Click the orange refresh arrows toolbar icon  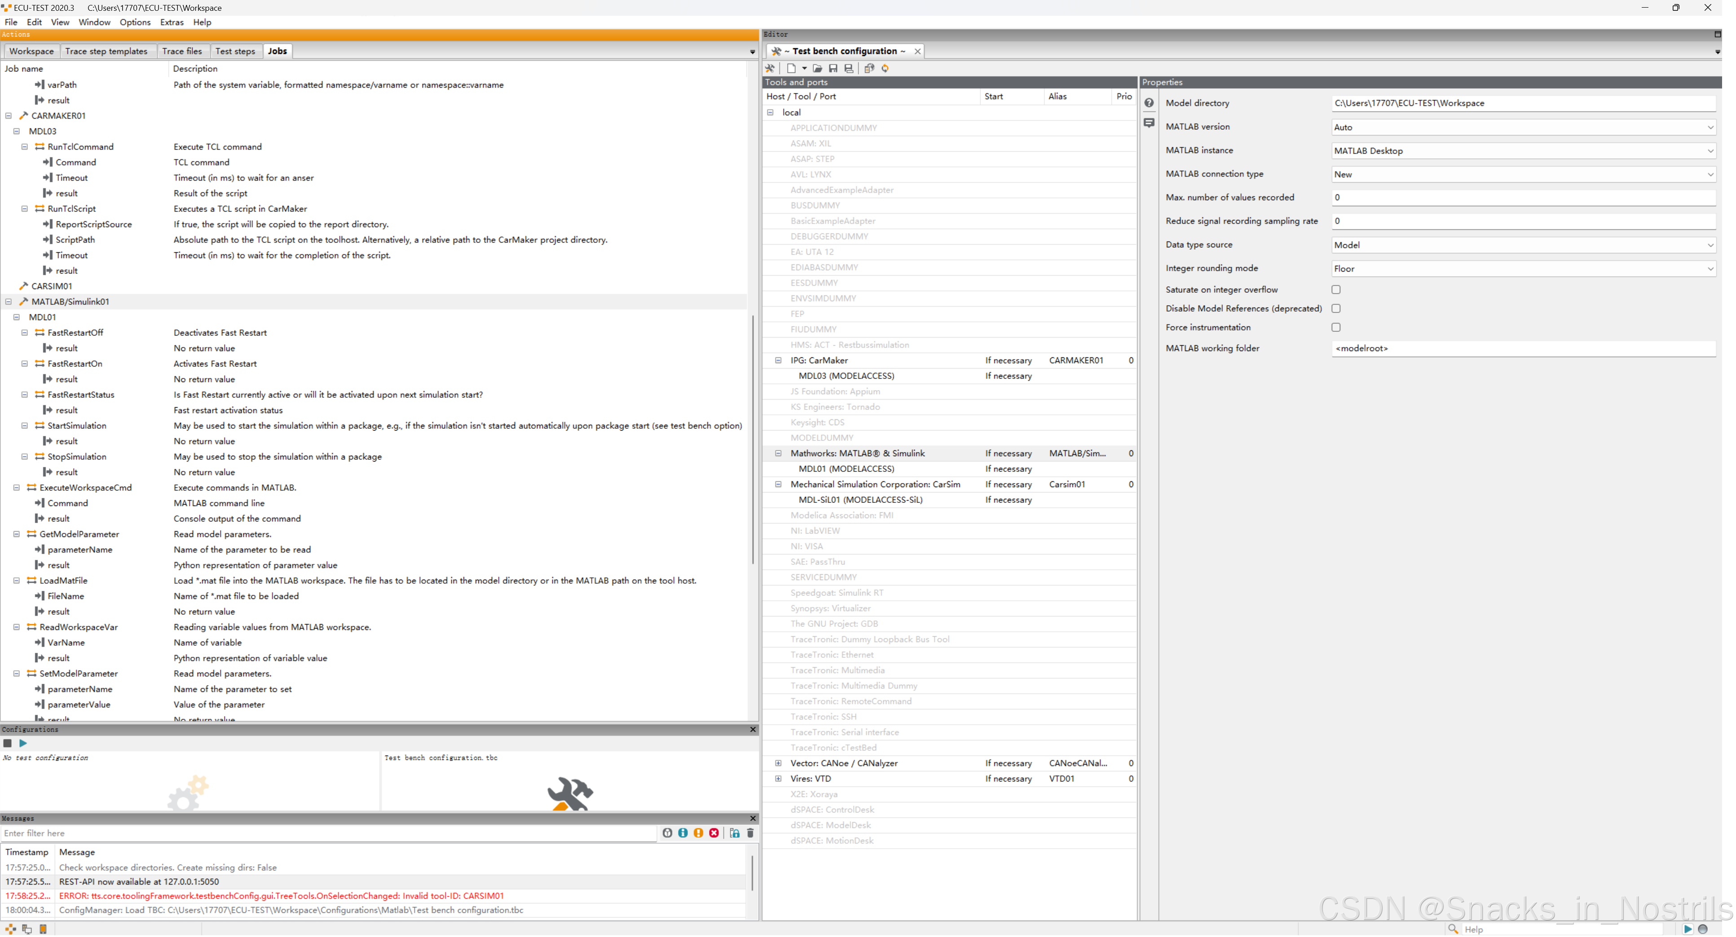(886, 68)
